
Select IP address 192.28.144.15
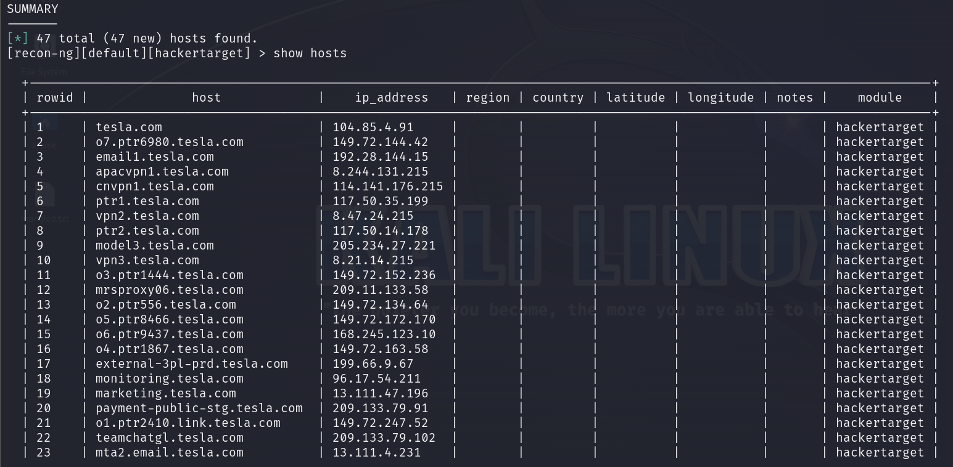coord(381,156)
